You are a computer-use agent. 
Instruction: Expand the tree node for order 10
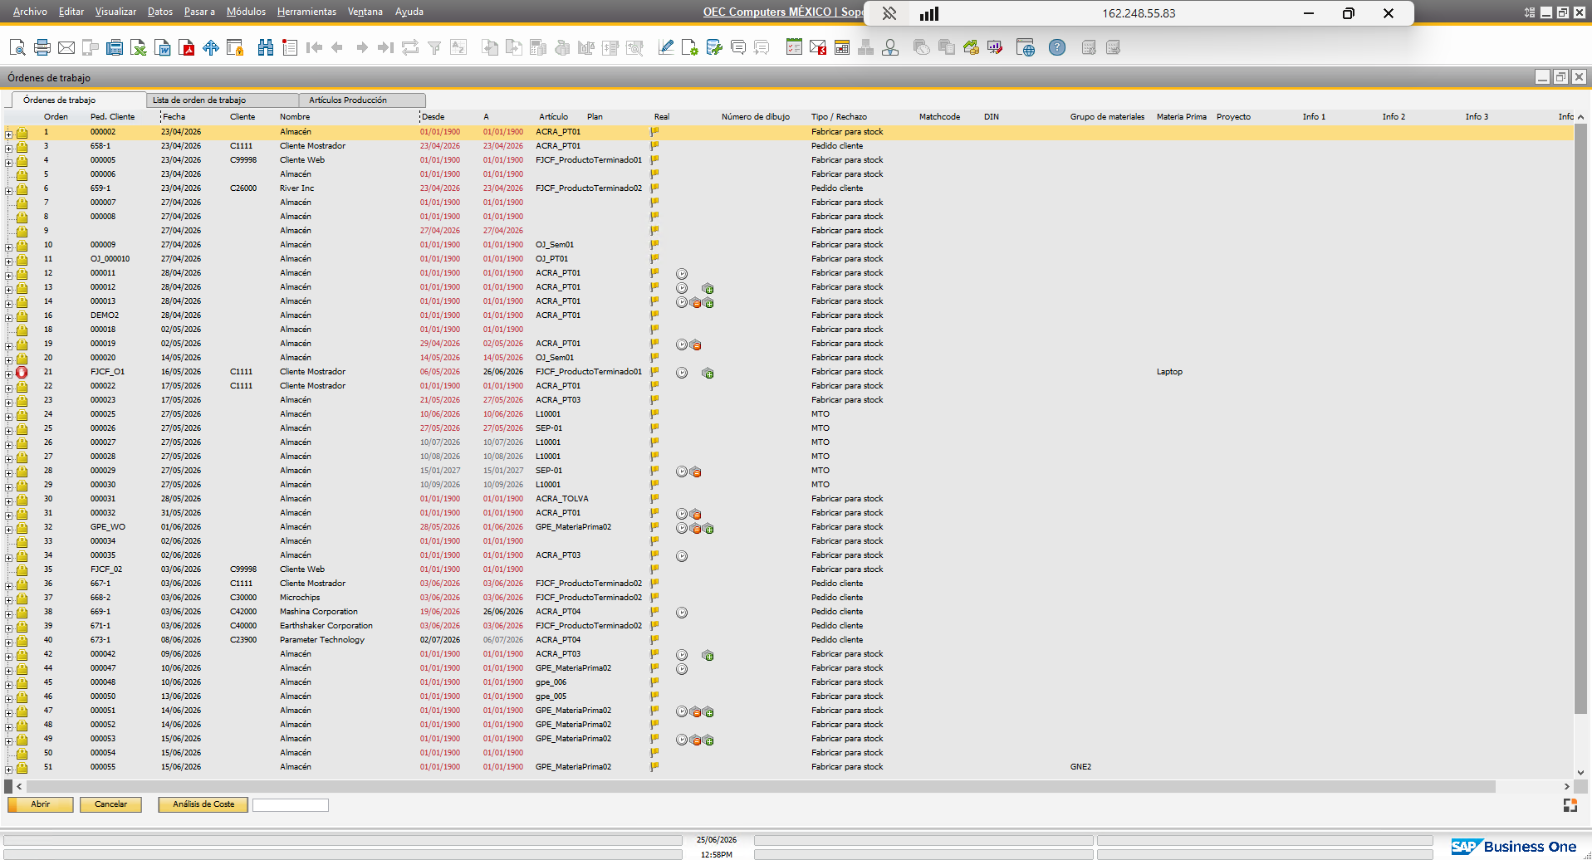[8, 247]
